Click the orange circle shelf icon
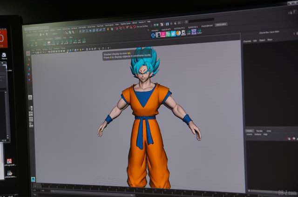The width and height of the screenshot is (298, 197). coord(178,33)
